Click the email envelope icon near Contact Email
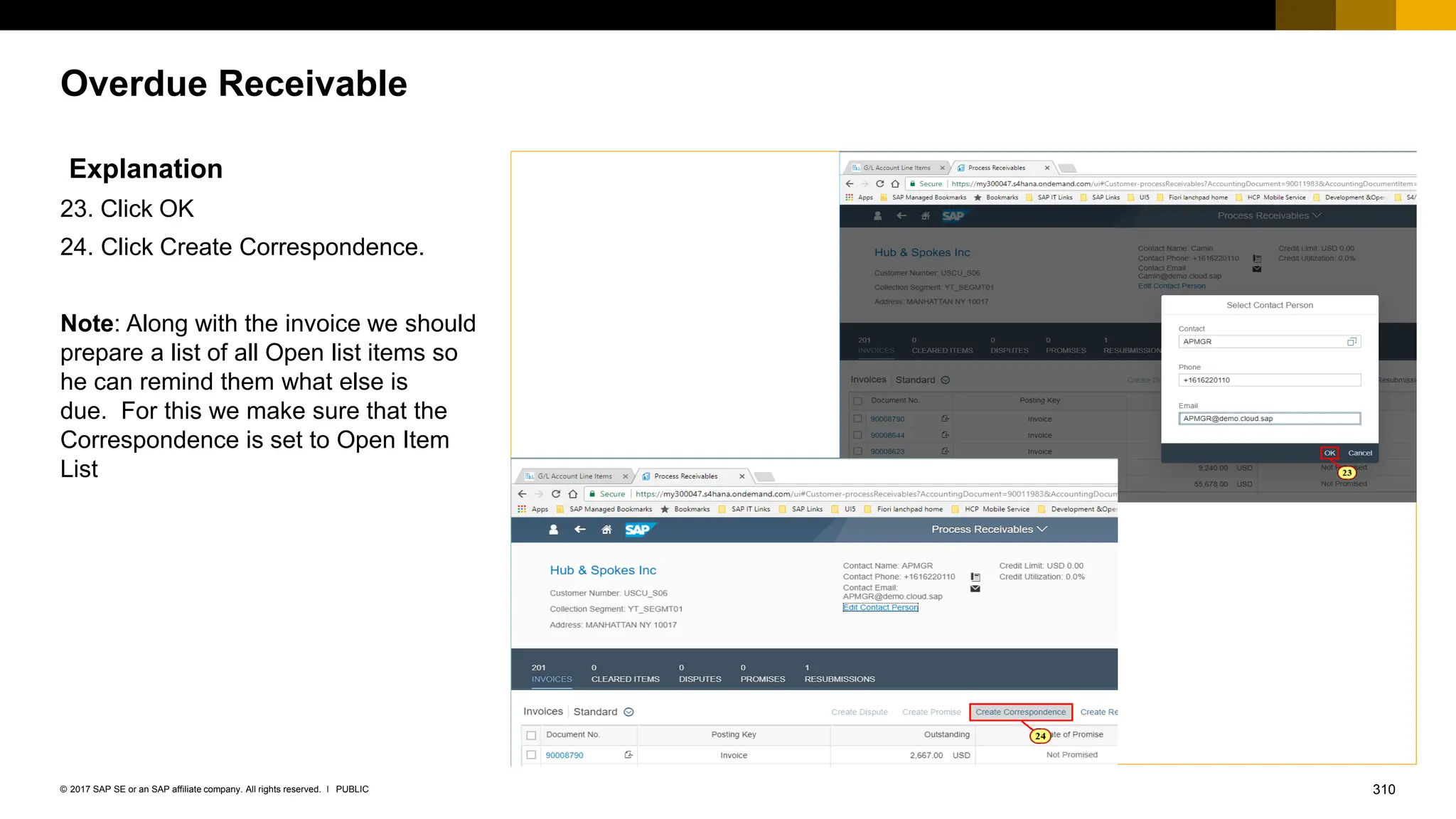Viewport: 1456px width, 819px height. pos(975,589)
